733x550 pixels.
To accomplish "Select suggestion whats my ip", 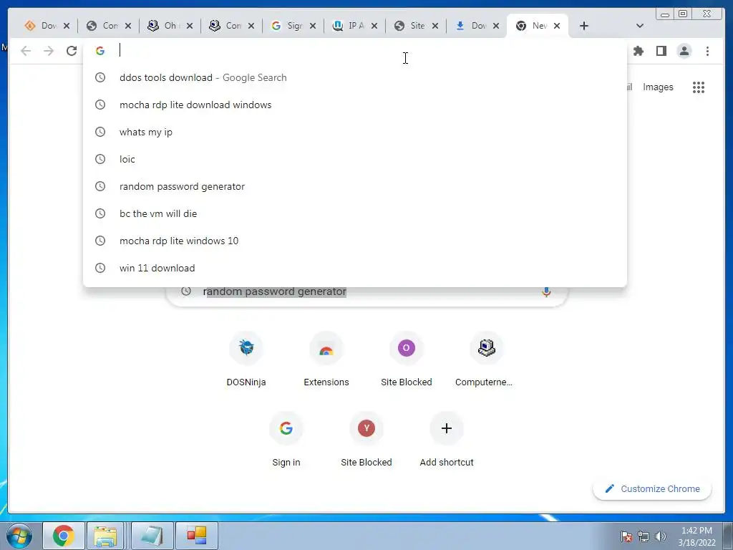I will pyautogui.click(x=355, y=132).
